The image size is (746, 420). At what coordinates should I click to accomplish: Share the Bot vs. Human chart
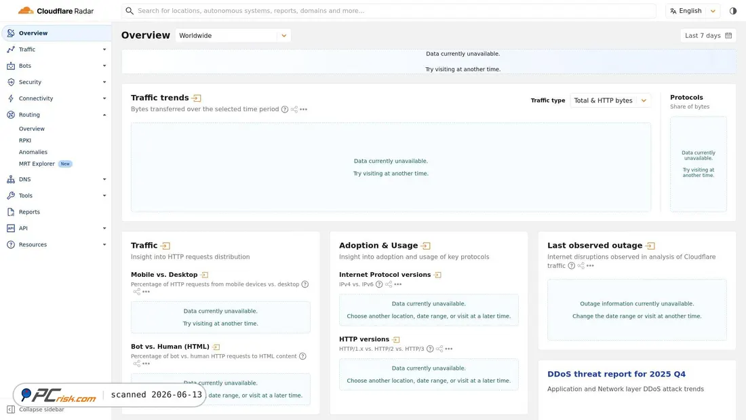[136, 363]
